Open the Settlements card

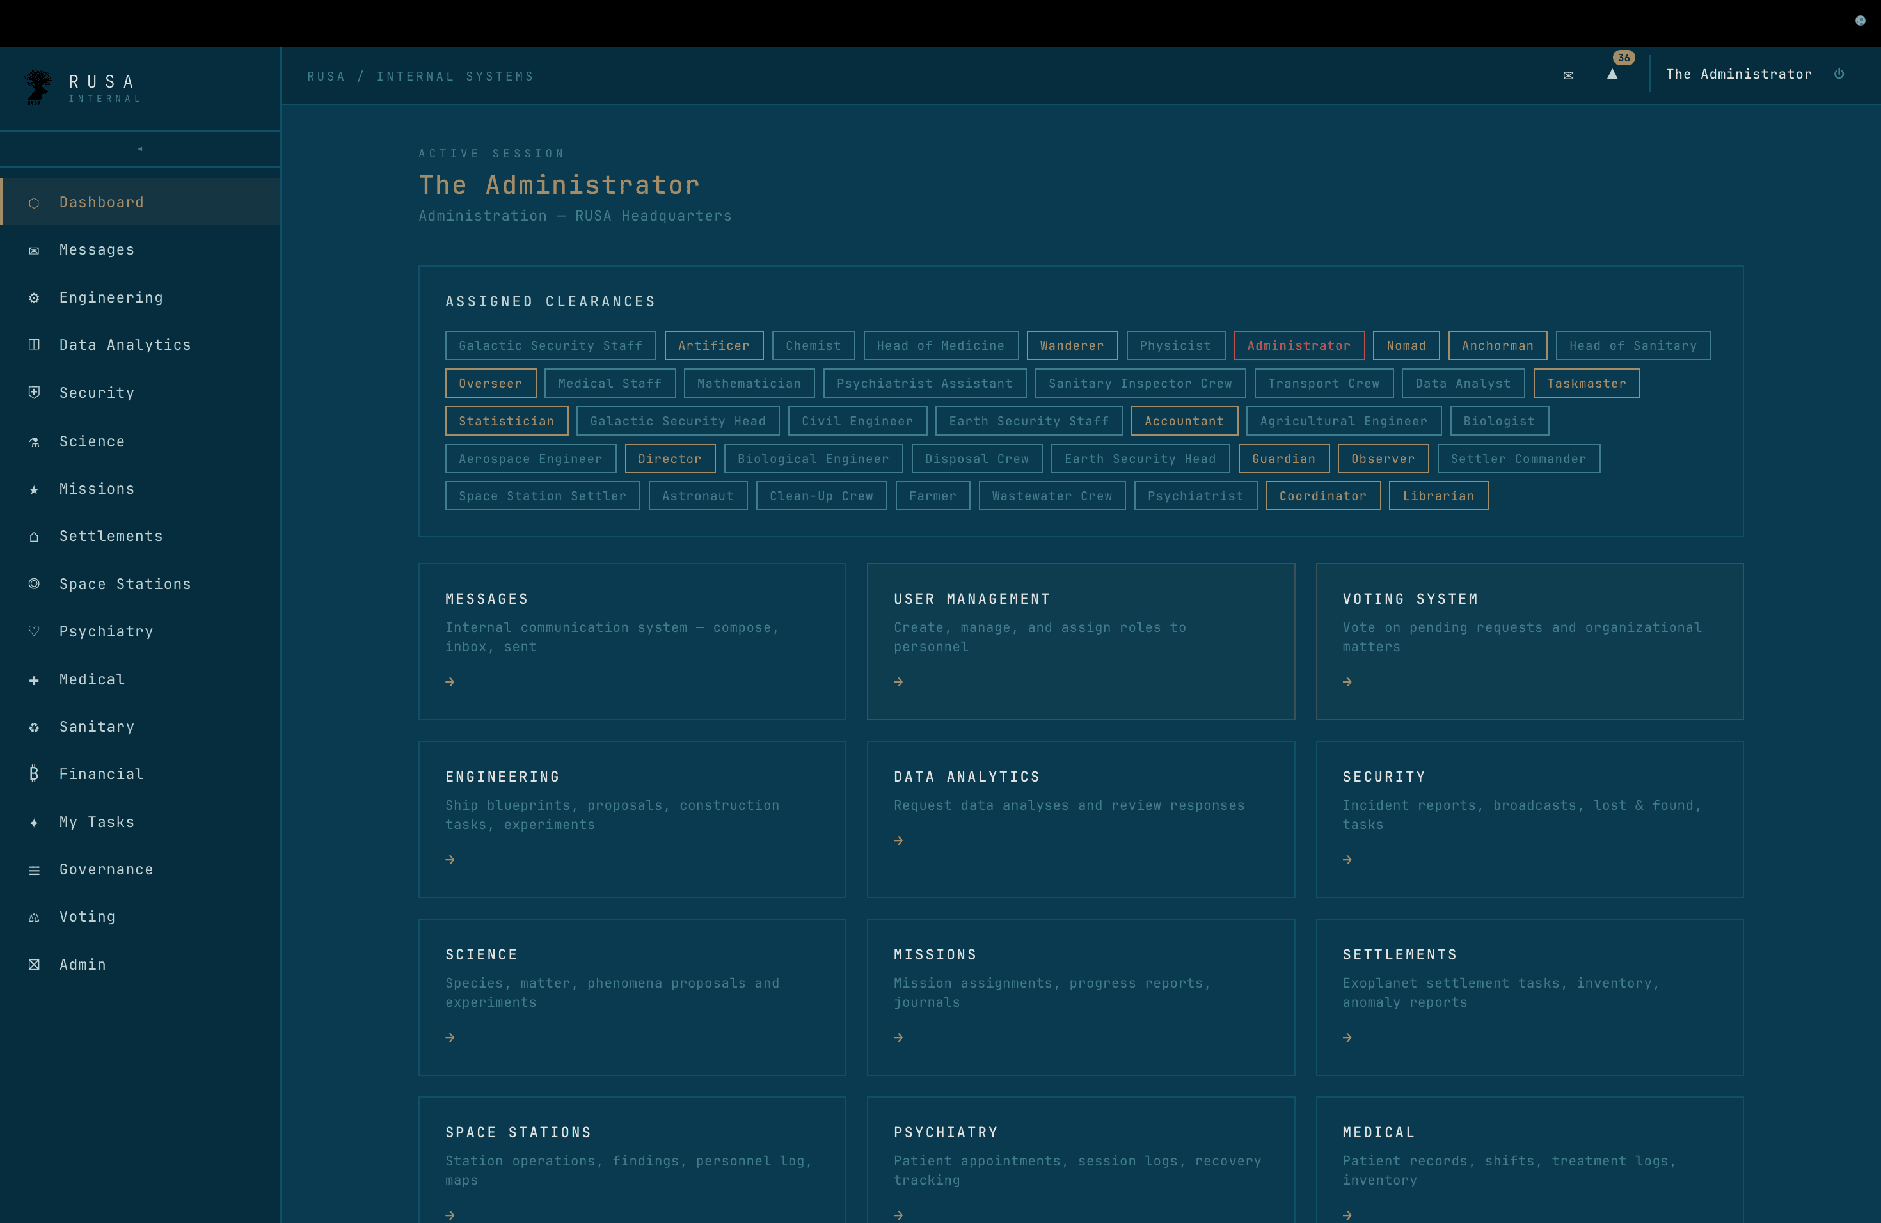[x=1529, y=997]
